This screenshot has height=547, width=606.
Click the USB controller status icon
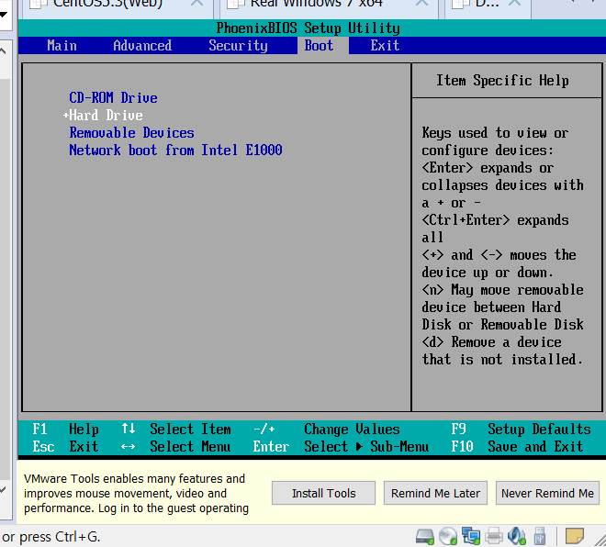pyautogui.click(x=540, y=536)
